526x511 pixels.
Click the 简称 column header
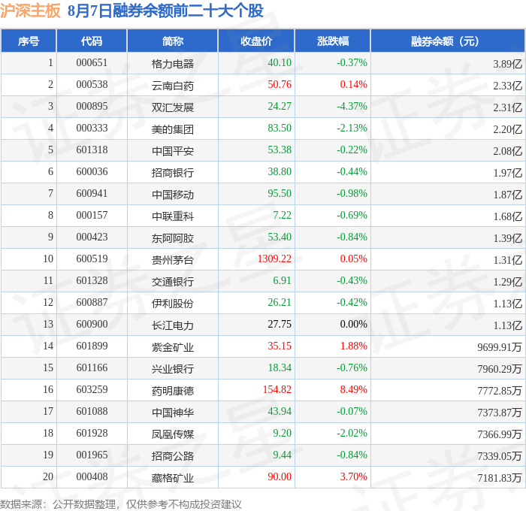pos(172,41)
